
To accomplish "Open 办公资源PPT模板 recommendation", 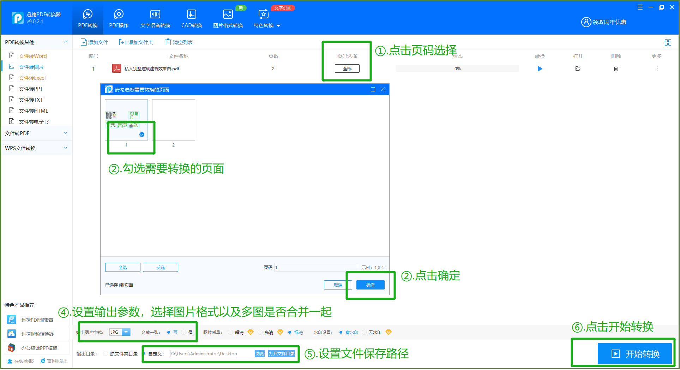I will point(37,348).
